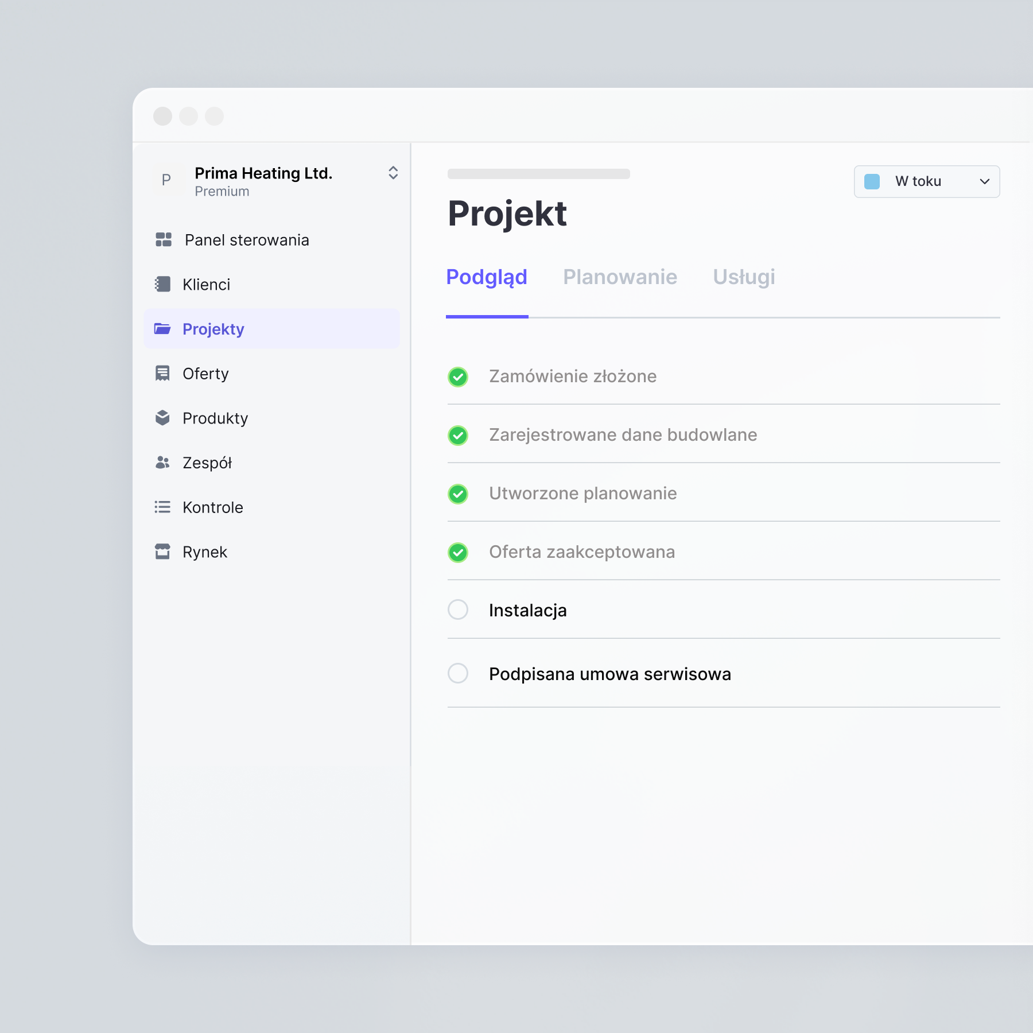
Task: Go to Kontrole list
Action: (x=272, y=507)
